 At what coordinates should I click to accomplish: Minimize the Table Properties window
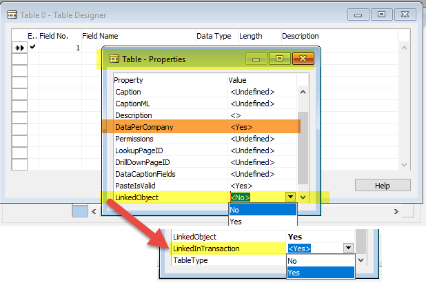click(256, 59)
